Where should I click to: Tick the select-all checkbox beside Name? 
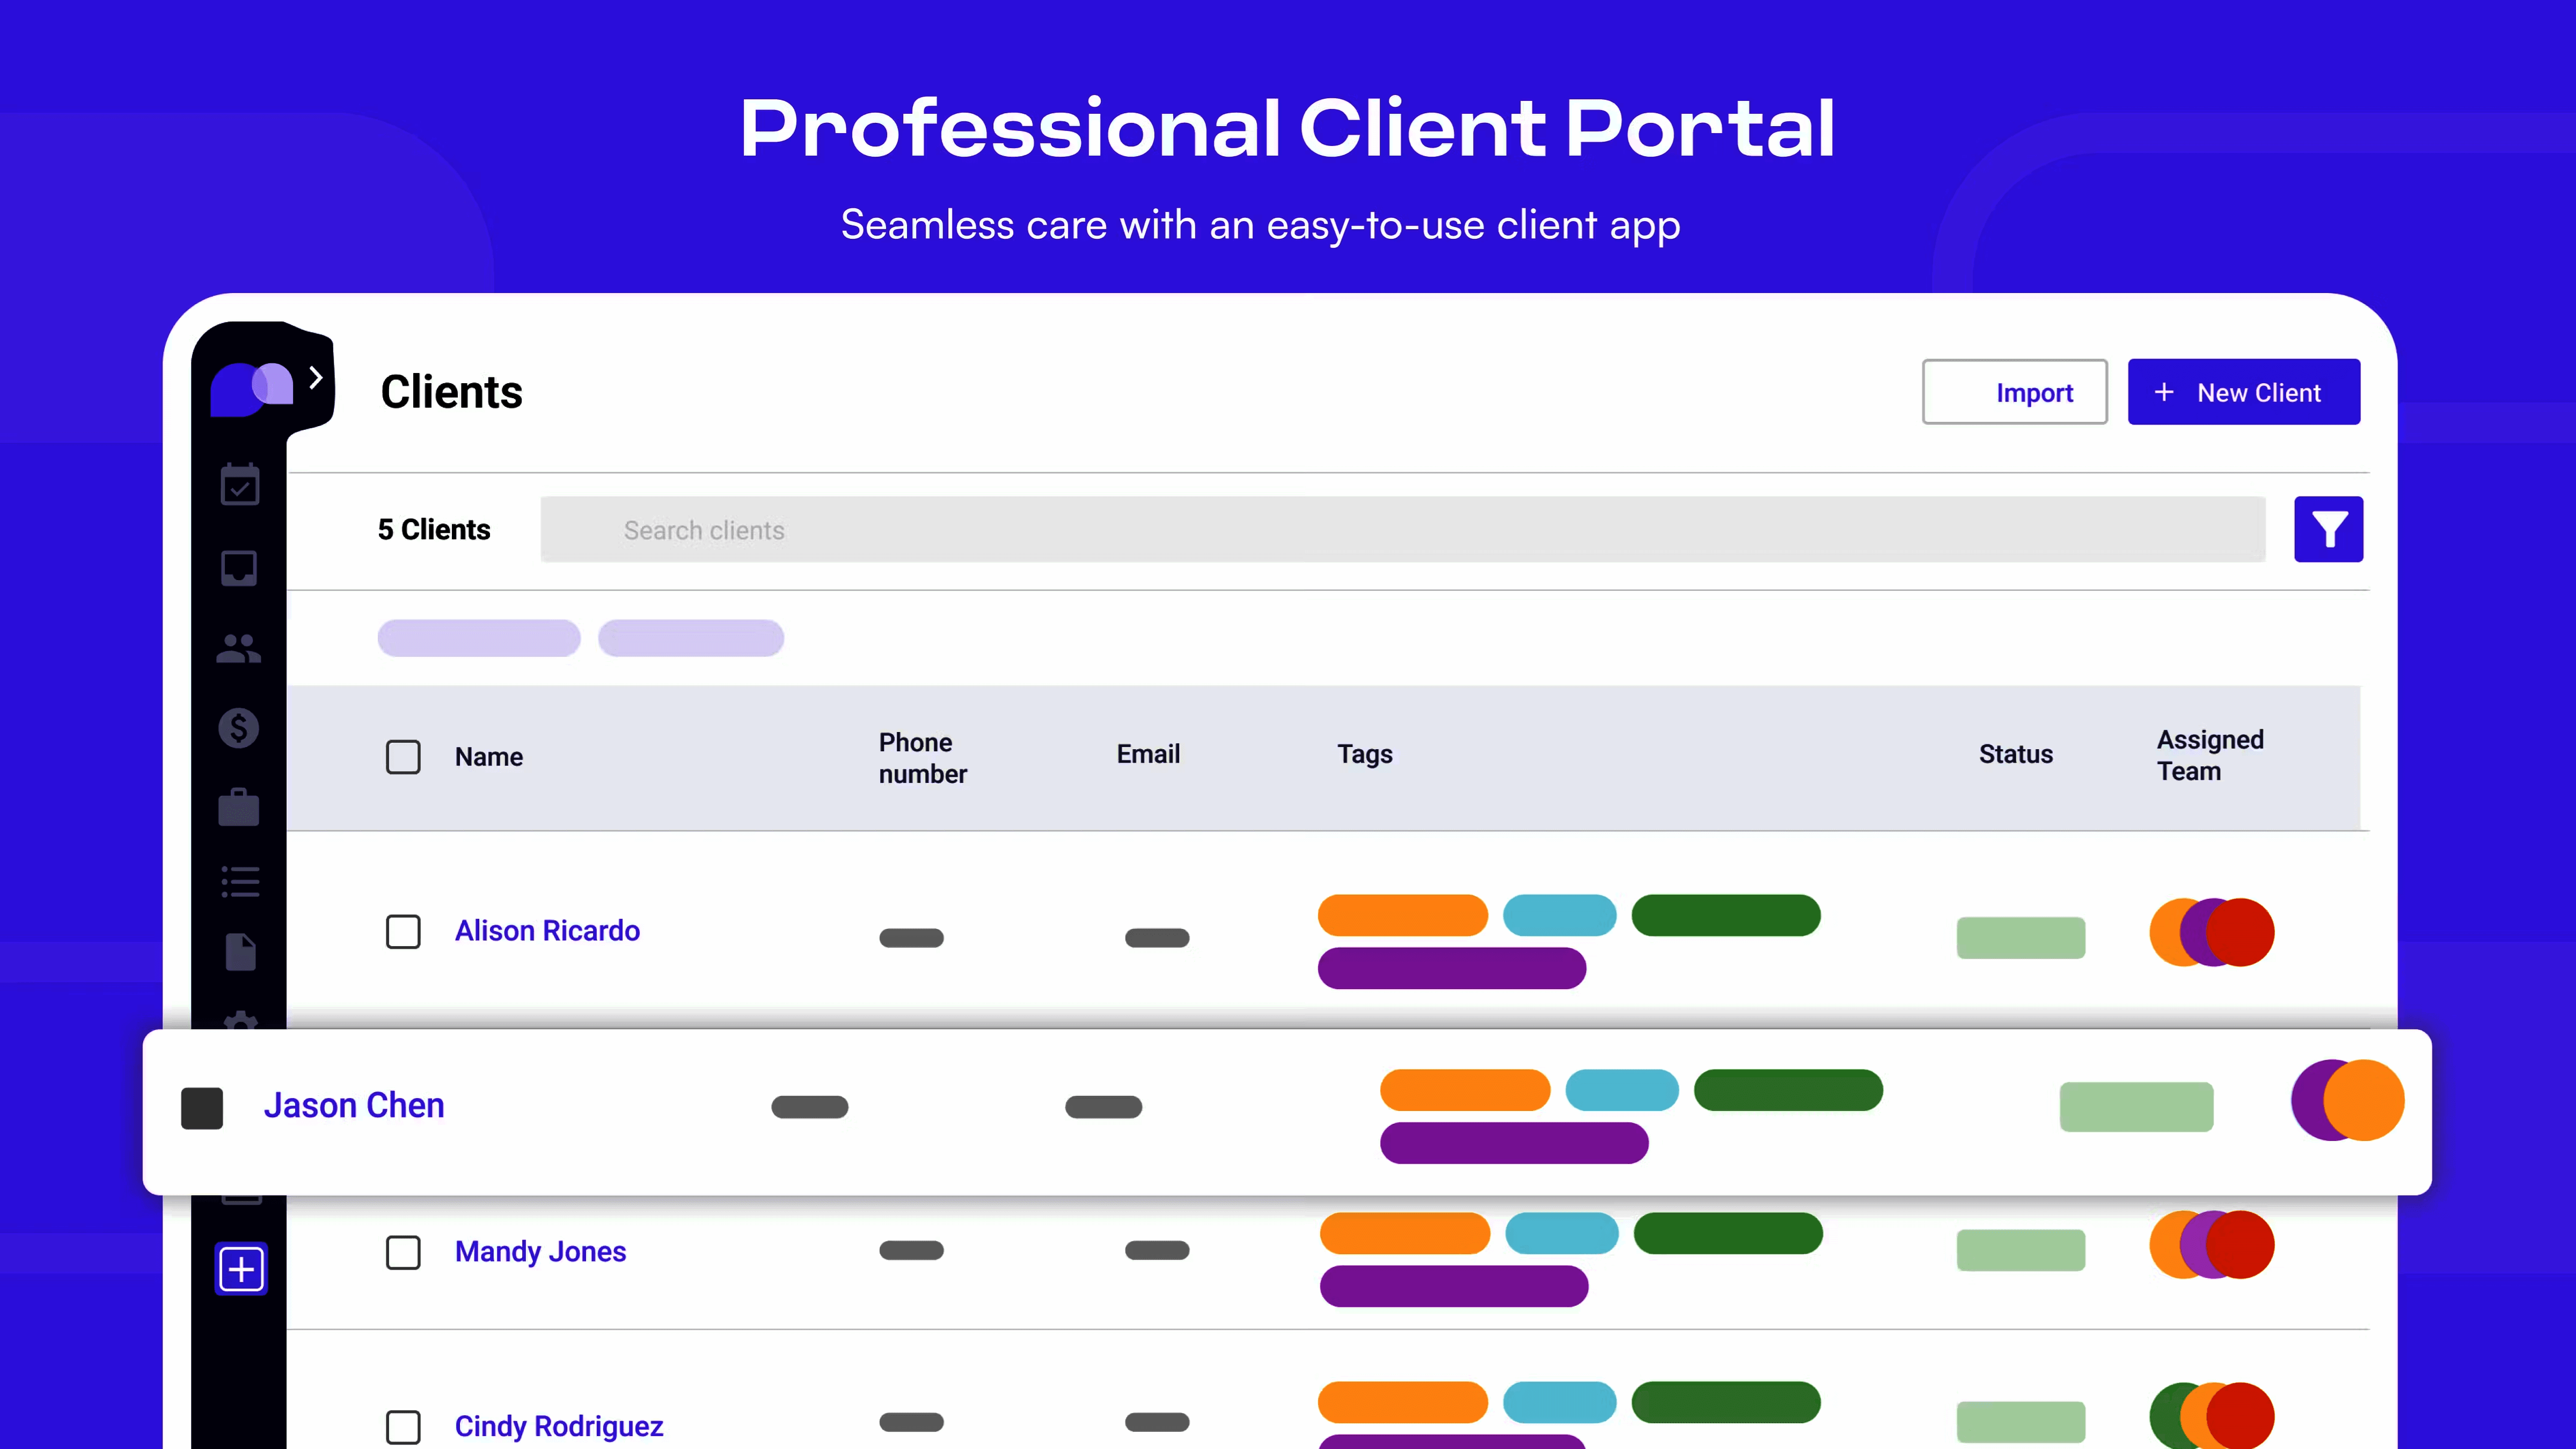[403, 757]
